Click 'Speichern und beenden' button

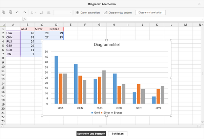point(91,134)
